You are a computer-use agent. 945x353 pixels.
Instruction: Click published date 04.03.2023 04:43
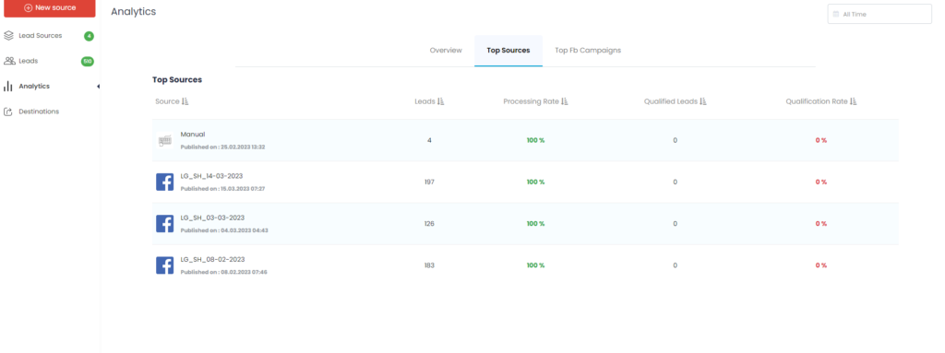click(x=244, y=230)
